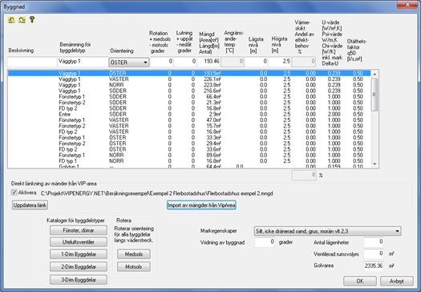The width and height of the screenshot is (421, 292).
Task: Click the Lägsta nivå input field
Action: (x=256, y=62)
